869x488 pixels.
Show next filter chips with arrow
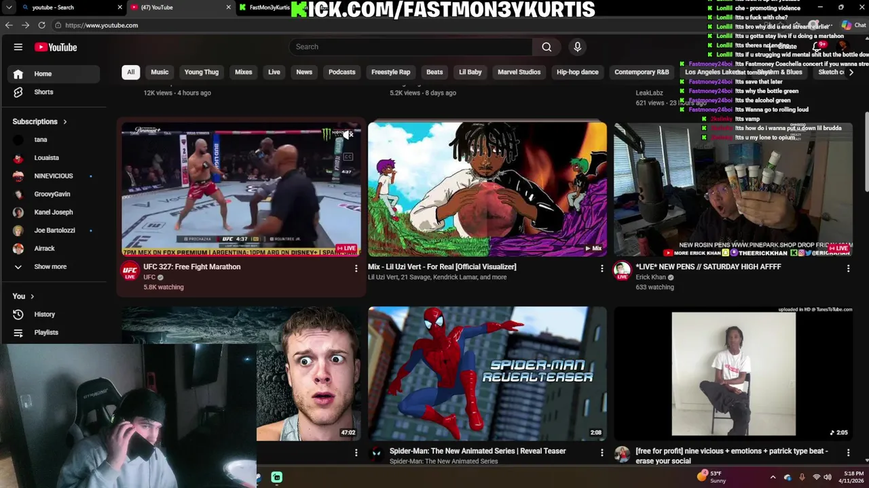point(851,73)
